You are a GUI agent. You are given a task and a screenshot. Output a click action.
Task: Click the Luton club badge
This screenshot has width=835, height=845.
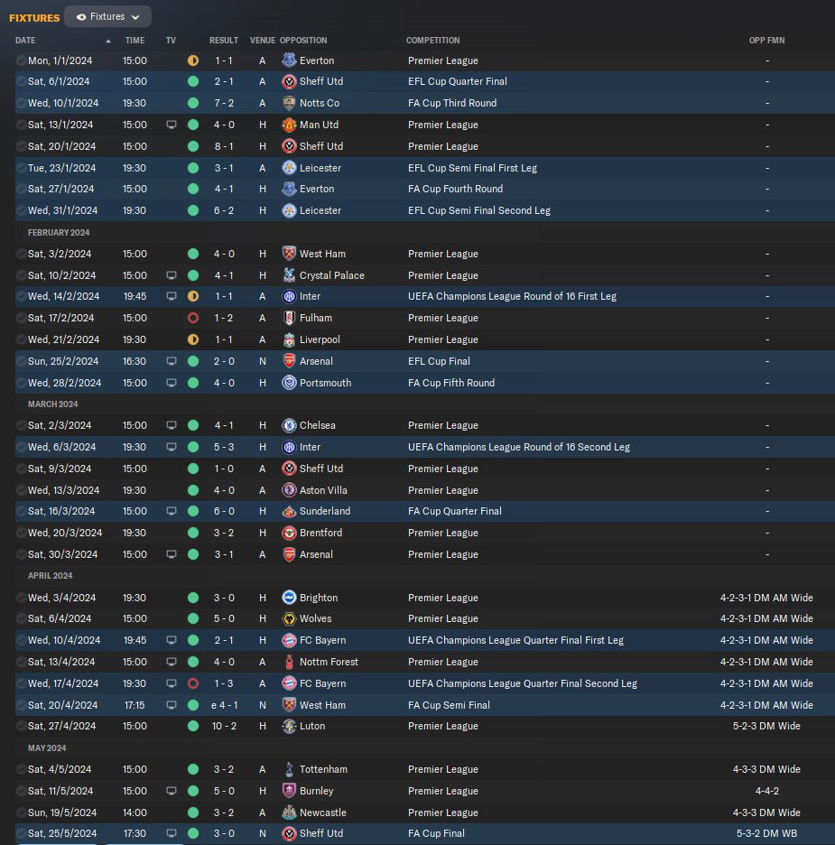point(289,726)
